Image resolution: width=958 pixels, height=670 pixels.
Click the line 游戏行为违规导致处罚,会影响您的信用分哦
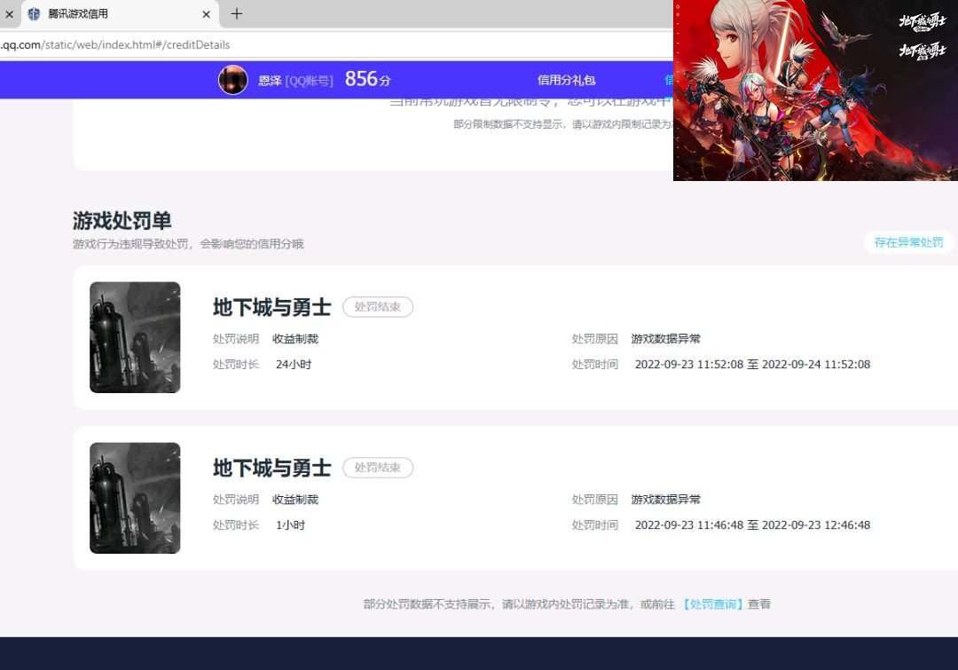188,244
